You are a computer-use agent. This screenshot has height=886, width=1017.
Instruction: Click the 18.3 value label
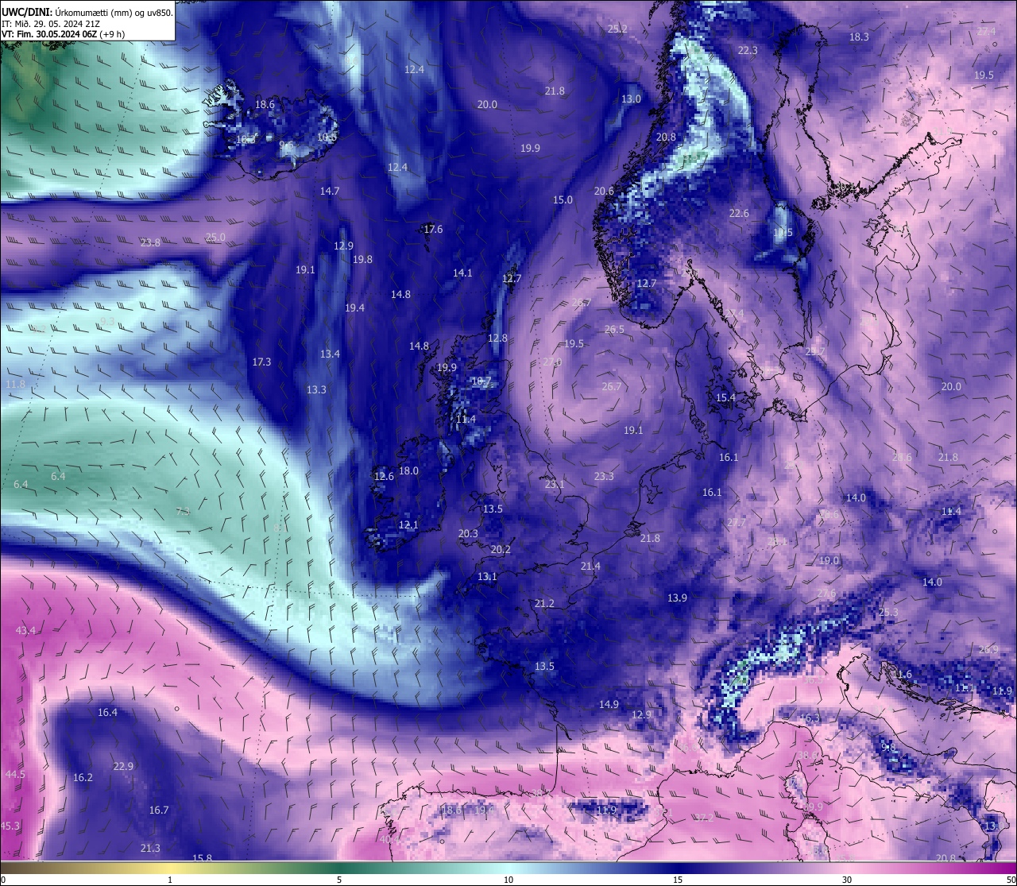pos(859,37)
